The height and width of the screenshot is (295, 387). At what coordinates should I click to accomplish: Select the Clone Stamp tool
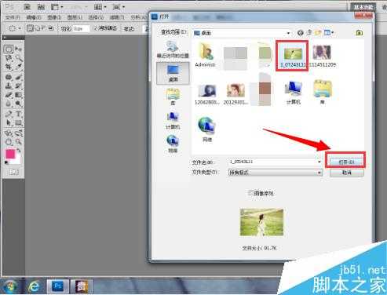click(9, 86)
